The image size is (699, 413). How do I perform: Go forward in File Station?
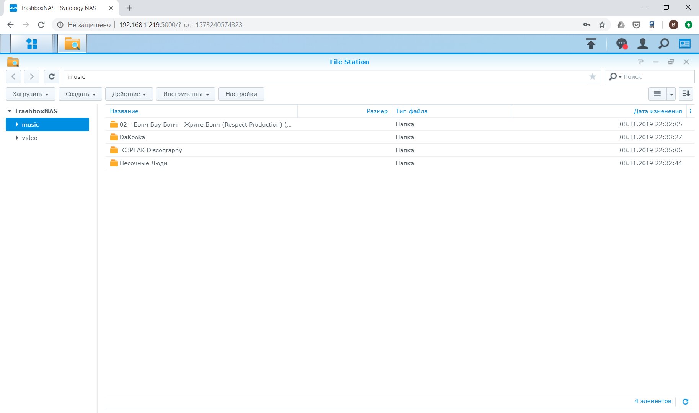tap(32, 76)
